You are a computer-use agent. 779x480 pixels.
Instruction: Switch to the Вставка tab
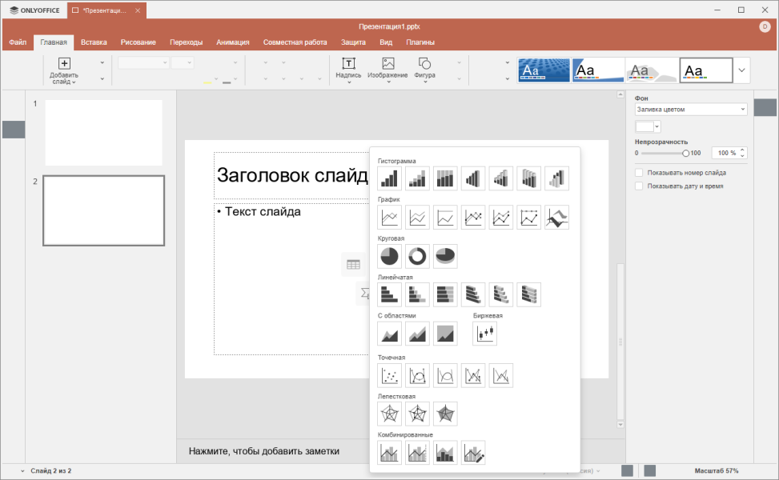click(94, 42)
